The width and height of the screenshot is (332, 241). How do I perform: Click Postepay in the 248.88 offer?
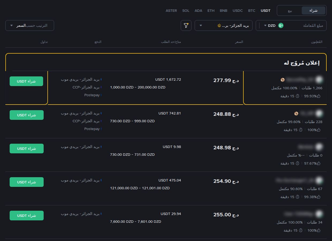pos(92,129)
